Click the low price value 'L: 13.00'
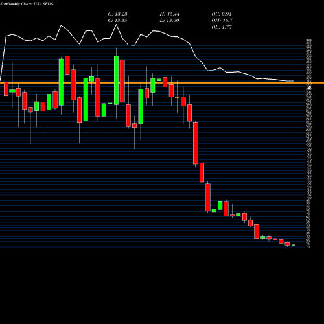 point(169,21)
